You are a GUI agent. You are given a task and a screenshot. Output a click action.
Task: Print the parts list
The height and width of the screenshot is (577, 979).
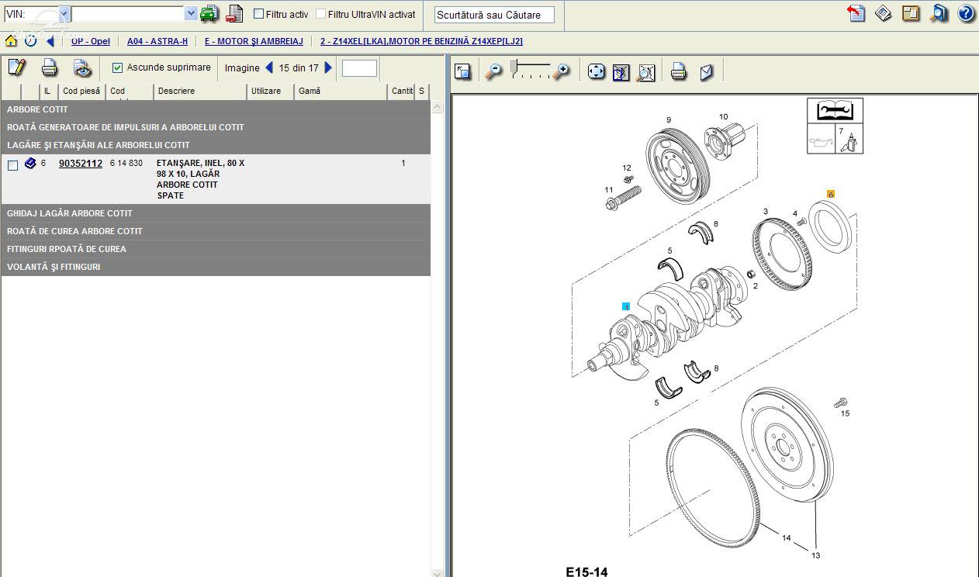click(x=50, y=67)
